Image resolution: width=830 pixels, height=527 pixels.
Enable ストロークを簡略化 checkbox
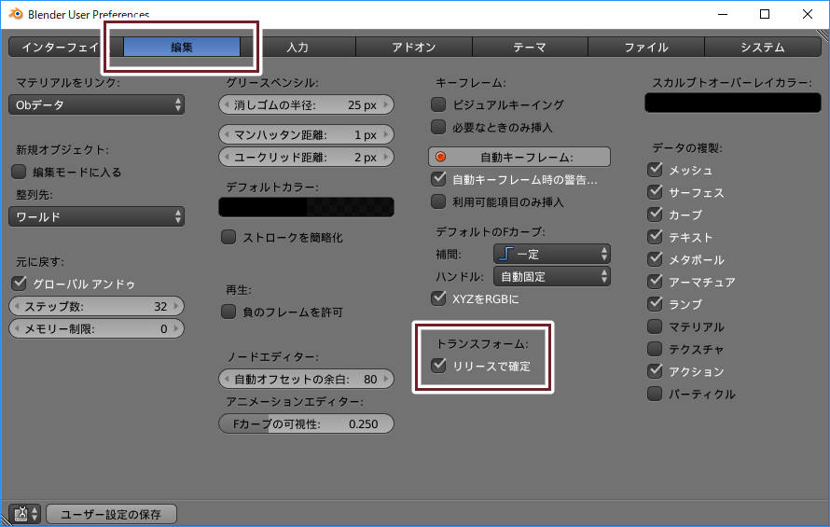(228, 237)
